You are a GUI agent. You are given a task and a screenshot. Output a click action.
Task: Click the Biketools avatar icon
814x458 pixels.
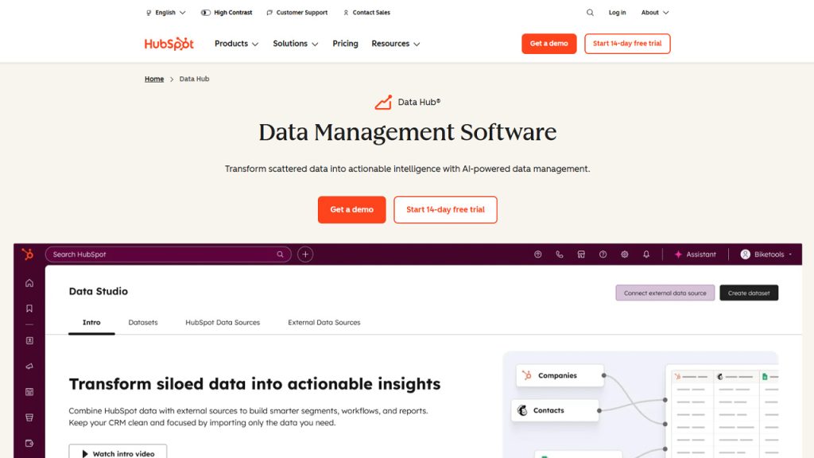click(x=746, y=254)
